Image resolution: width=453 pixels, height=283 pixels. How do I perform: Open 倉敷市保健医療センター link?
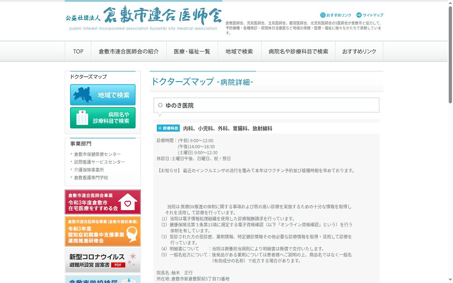click(x=97, y=154)
